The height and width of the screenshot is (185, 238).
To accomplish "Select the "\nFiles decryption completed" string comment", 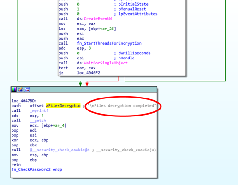I will 122,106.
